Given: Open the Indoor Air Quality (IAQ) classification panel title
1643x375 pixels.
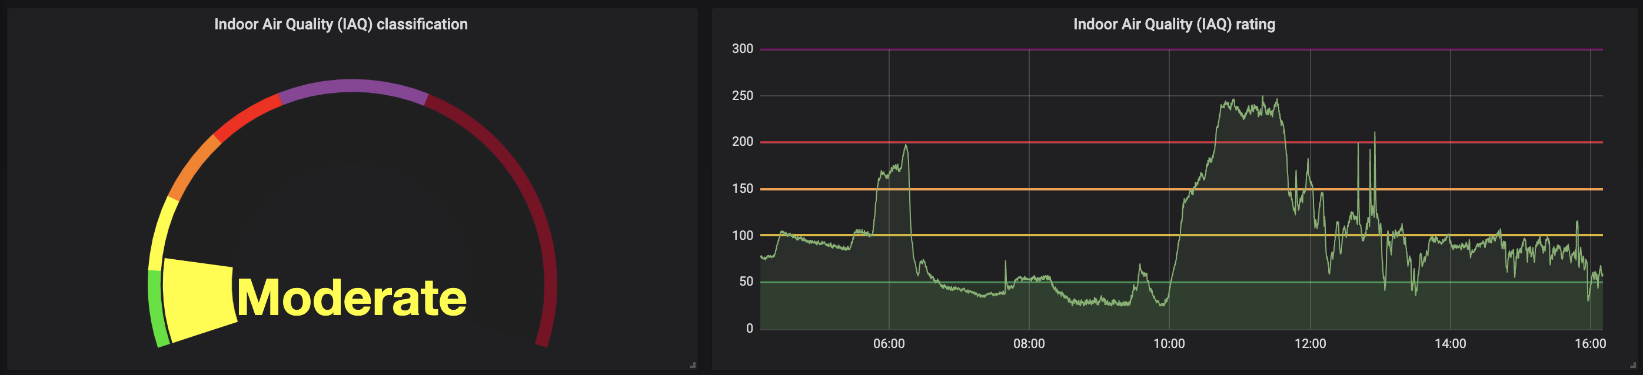Looking at the screenshot, I should [341, 24].
